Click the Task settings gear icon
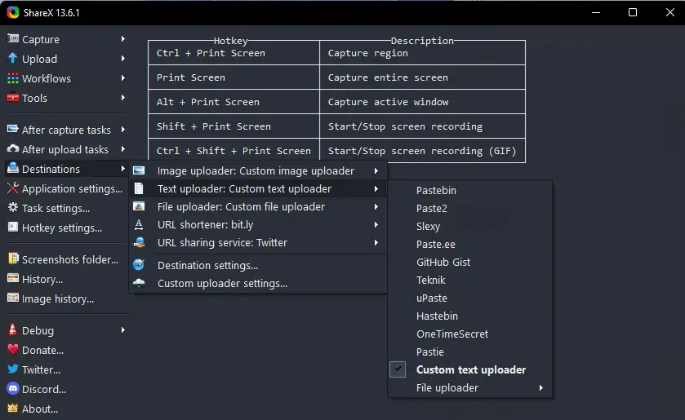This screenshot has height=420, width=685. pos(13,207)
